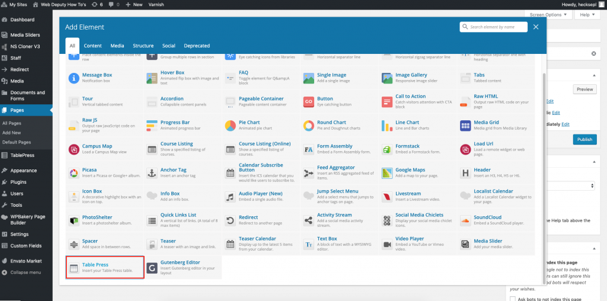
Task: Tick the Ask bots to not index checkbox
Action: [513, 299]
